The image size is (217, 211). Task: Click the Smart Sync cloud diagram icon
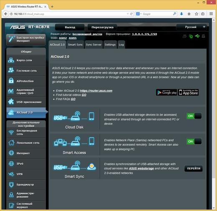tap(75, 166)
